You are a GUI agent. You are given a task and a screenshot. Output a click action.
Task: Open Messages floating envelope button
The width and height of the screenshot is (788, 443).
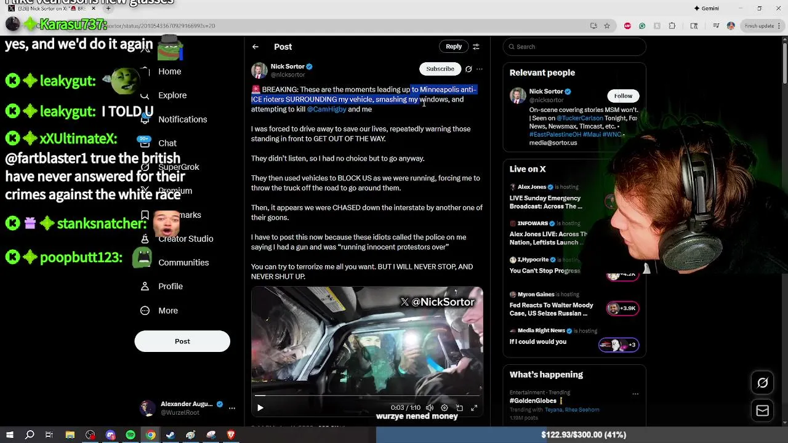[x=762, y=410]
